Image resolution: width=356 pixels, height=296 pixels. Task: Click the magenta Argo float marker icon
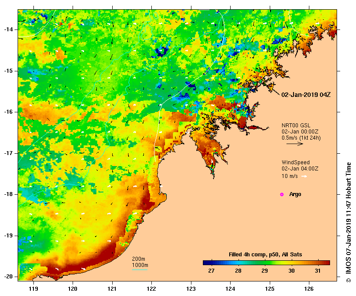click(x=282, y=194)
